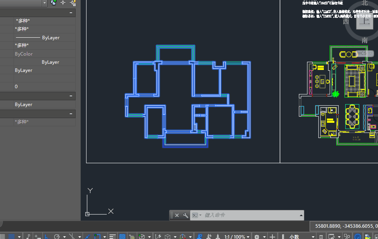Expand command history arrow
The width and height of the screenshot is (378, 239).
point(301,215)
